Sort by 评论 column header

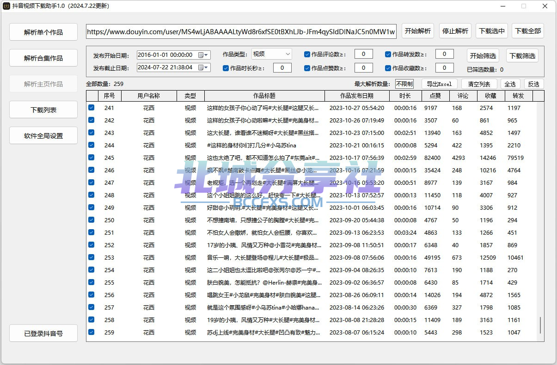(x=463, y=96)
